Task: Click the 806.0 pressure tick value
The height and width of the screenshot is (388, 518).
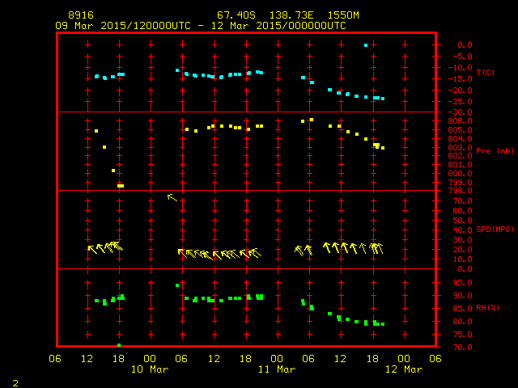Action: (461, 121)
